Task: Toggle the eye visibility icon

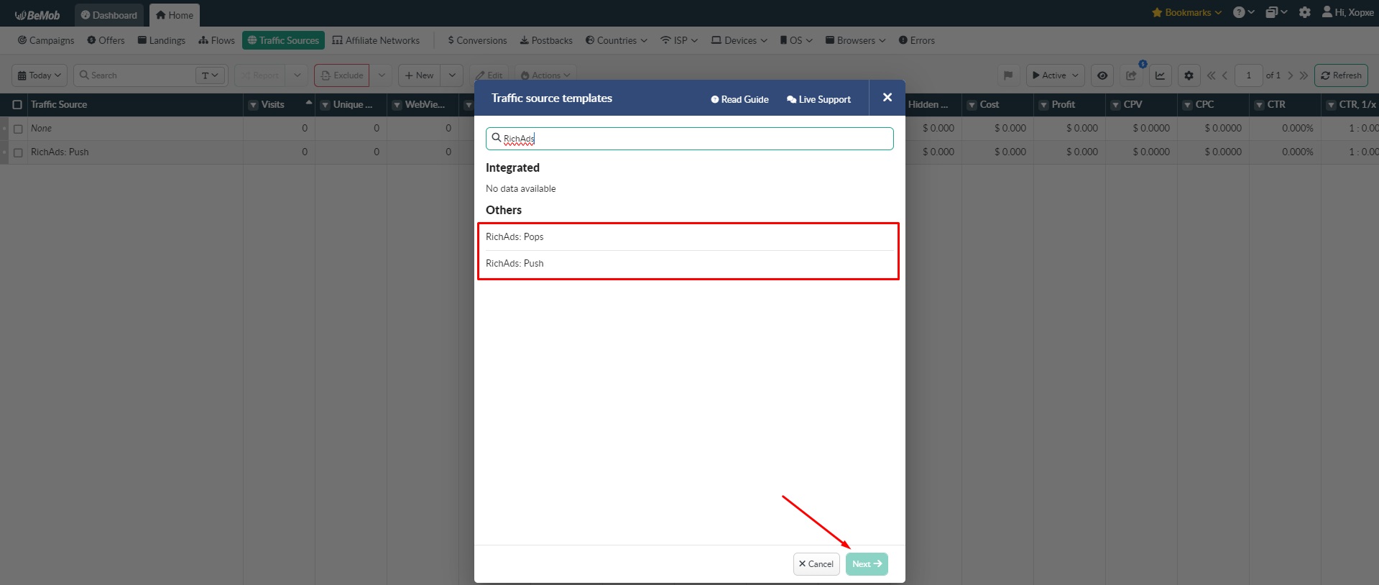Action: (x=1102, y=75)
